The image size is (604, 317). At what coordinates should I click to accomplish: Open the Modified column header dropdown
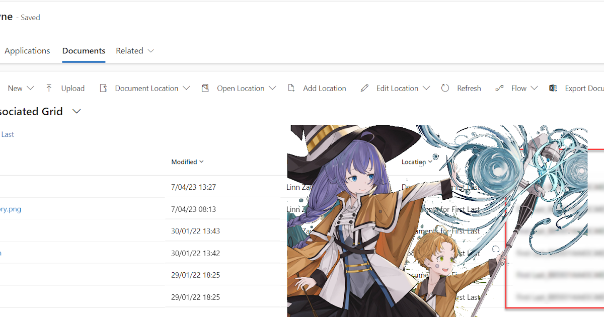(201, 162)
